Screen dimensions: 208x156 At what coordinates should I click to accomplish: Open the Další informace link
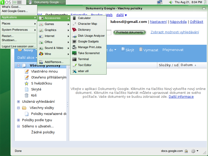181,96
